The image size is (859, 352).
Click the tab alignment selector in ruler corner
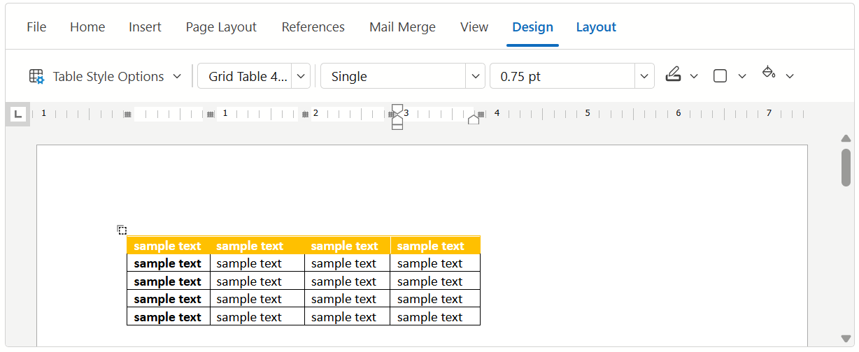coord(18,114)
